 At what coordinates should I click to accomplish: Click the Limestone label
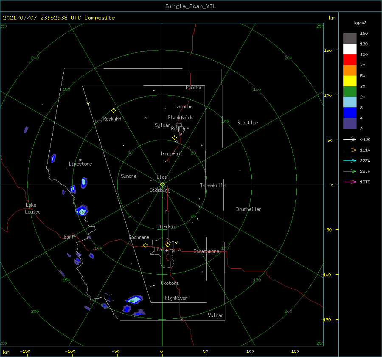pos(80,164)
